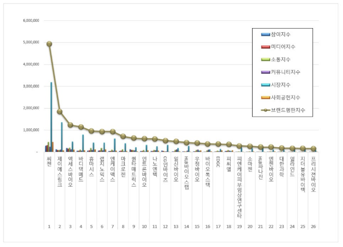This screenshot has height=247, width=343.
Task: Click the 씨젠 brand reputation peak point
Action: click(49, 44)
